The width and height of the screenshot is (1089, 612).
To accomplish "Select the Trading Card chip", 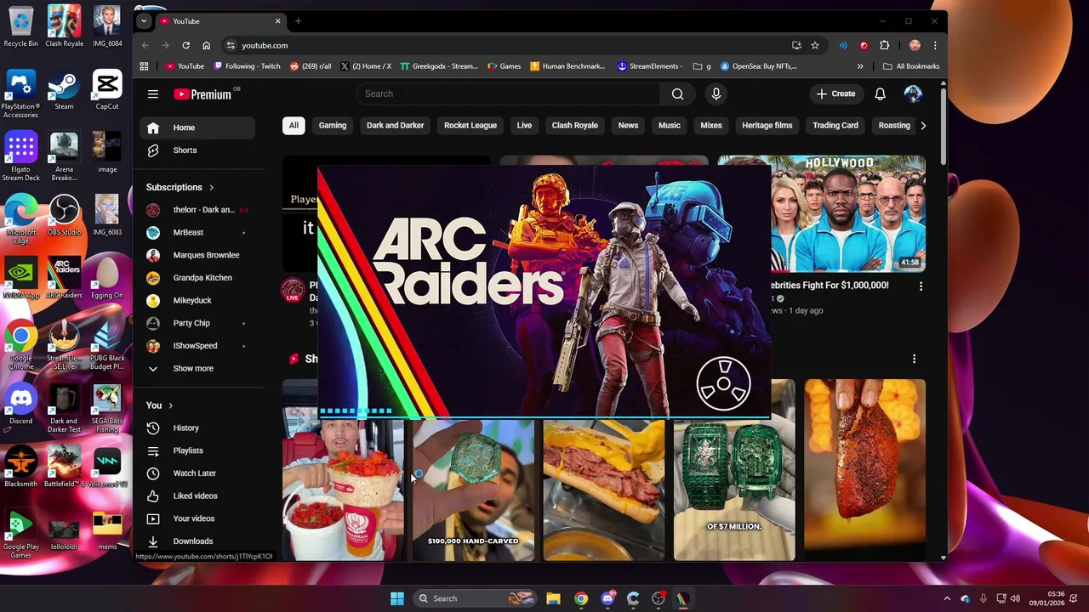I will pyautogui.click(x=835, y=126).
